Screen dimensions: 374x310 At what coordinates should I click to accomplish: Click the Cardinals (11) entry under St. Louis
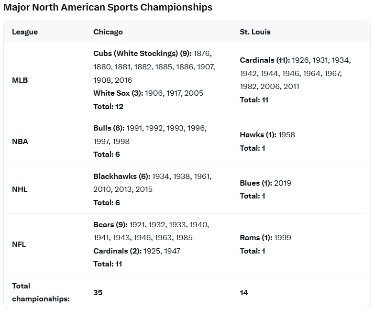[264, 60]
